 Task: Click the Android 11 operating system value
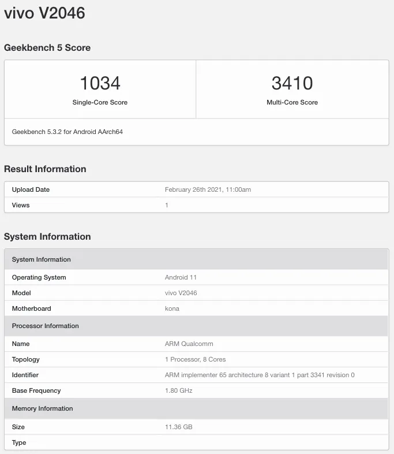tap(181, 277)
